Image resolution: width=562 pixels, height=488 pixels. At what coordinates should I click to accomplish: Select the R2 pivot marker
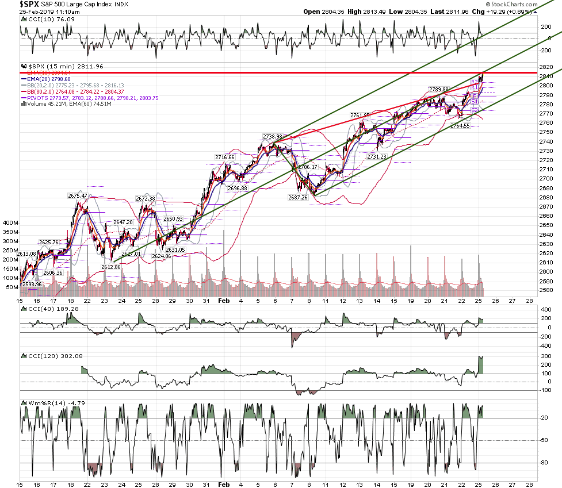click(474, 82)
